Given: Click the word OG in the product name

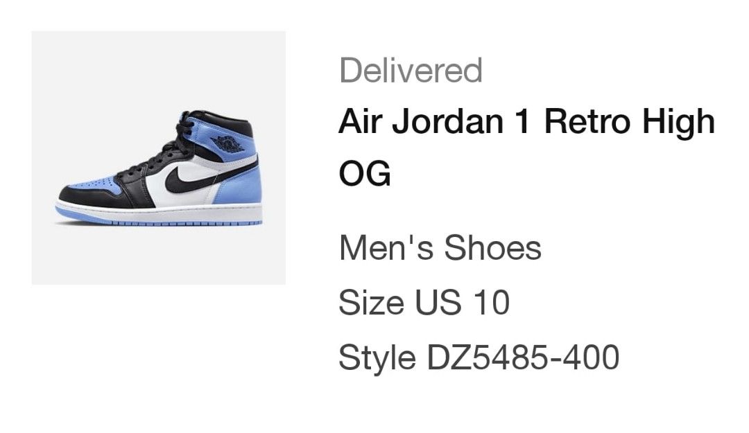Looking at the screenshot, I should coord(365,173).
